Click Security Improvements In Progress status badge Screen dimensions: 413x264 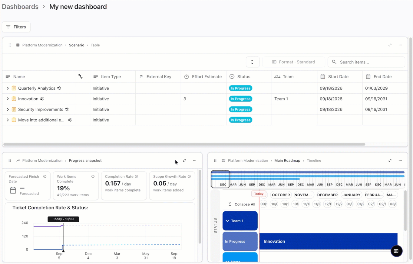point(241,109)
